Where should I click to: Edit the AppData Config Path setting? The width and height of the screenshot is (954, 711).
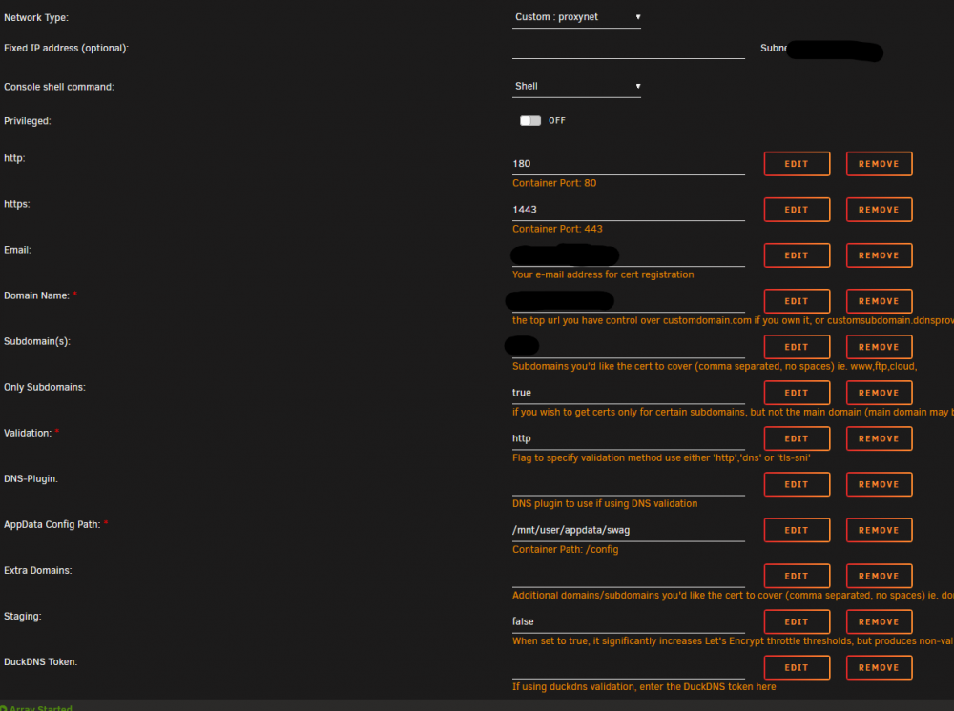click(x=797, y=530)
